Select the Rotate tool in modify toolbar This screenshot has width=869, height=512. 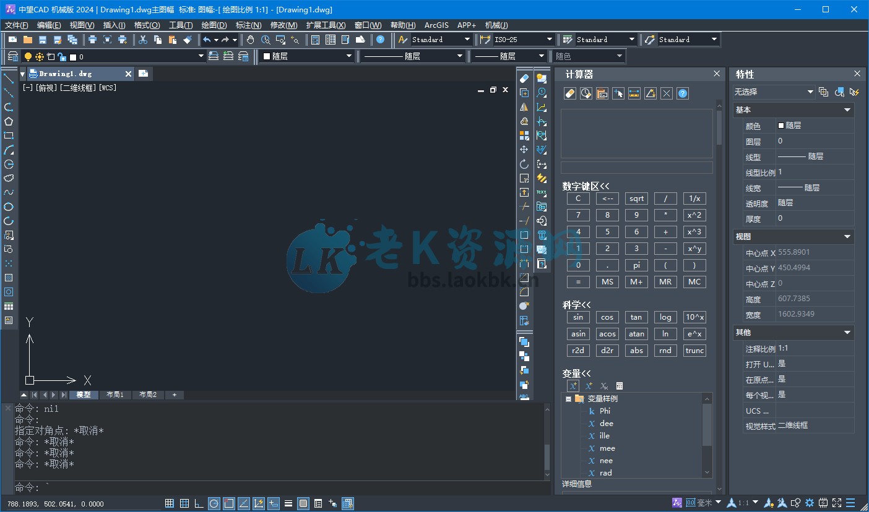(x=524, y=164)
